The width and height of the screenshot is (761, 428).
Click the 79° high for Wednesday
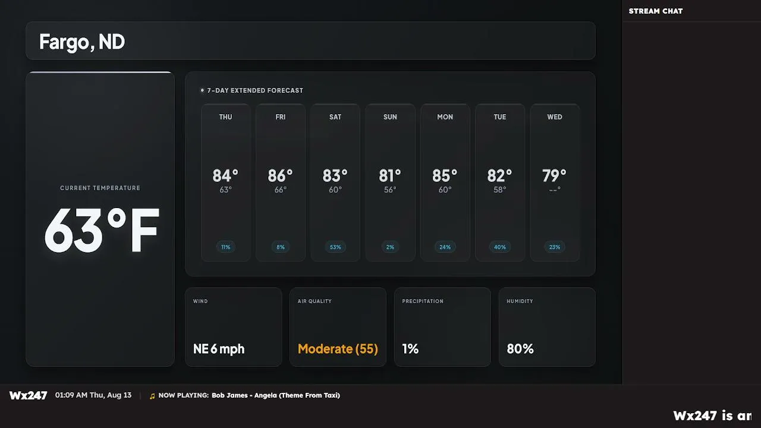(555, 175)
